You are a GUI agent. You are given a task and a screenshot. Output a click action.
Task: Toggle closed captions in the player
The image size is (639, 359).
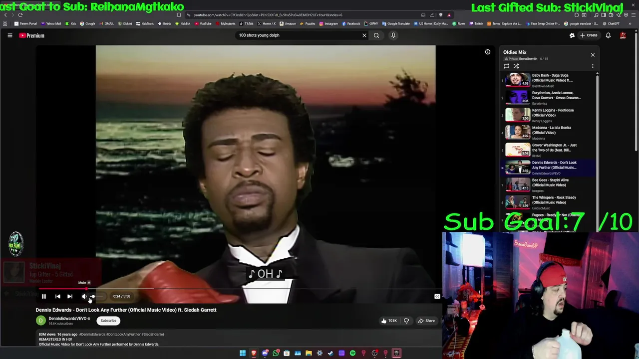[437, 296]
